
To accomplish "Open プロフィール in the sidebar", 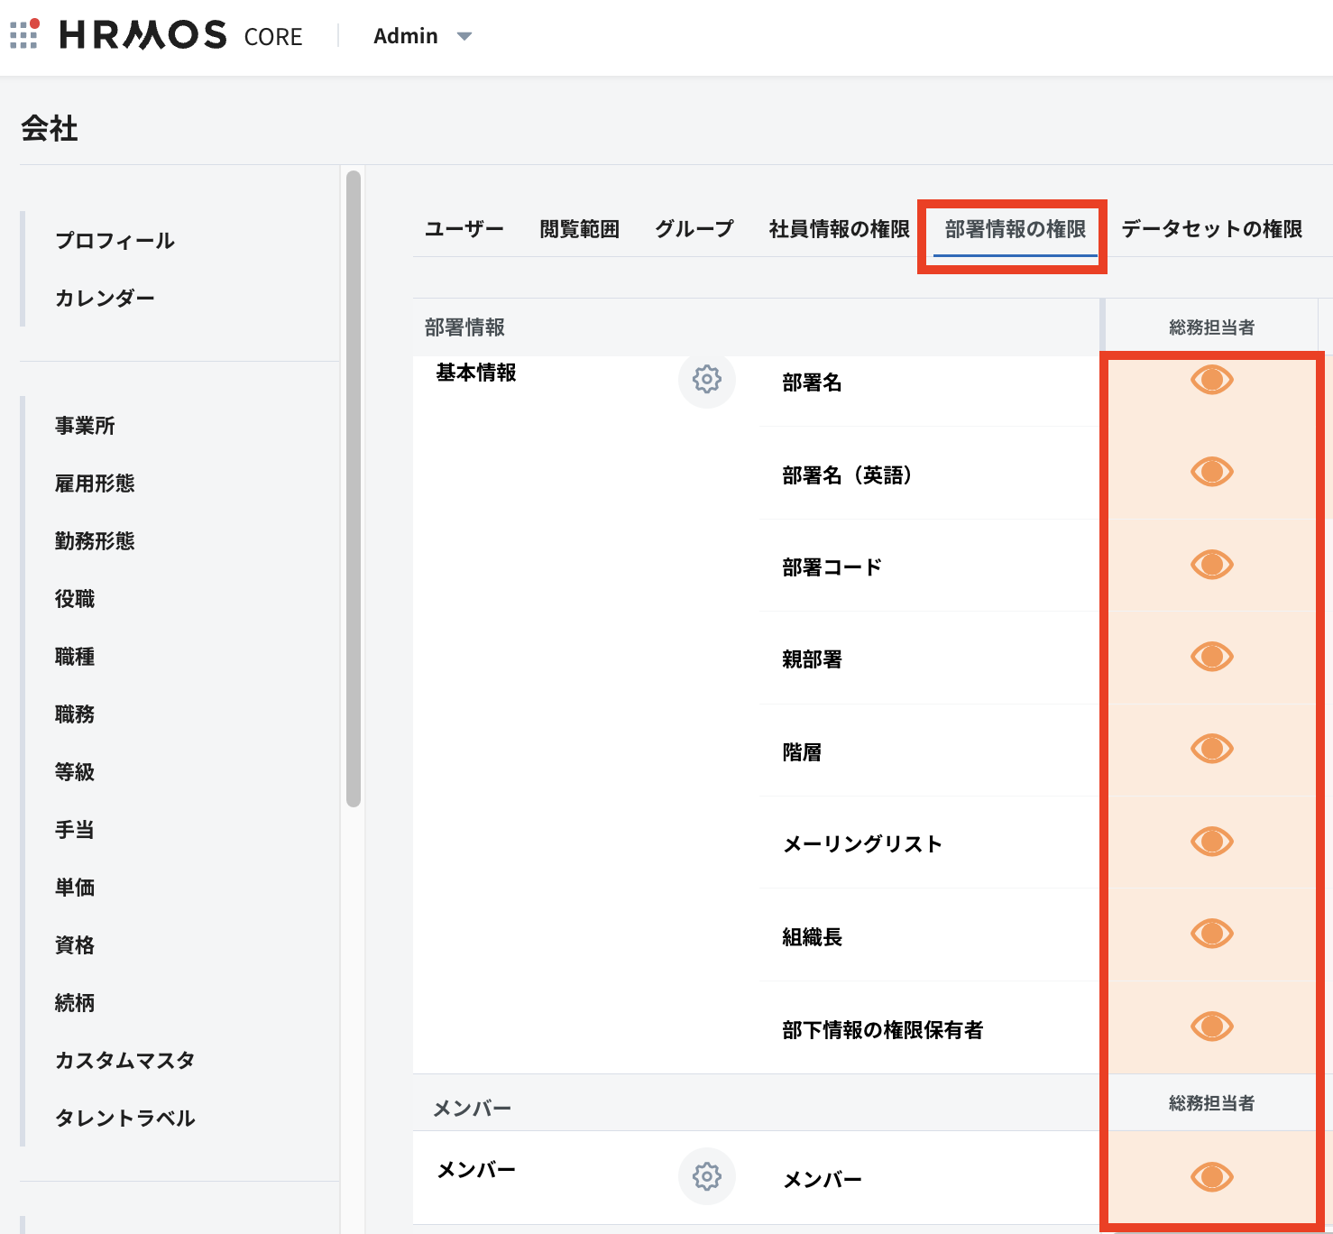I will tap(115, 241).
